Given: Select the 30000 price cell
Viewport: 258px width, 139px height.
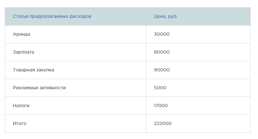Looking at the screenshot, I should 162,34.
